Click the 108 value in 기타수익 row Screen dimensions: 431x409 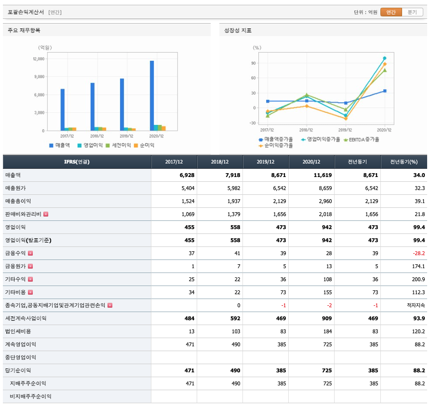[x=327, y=279]
